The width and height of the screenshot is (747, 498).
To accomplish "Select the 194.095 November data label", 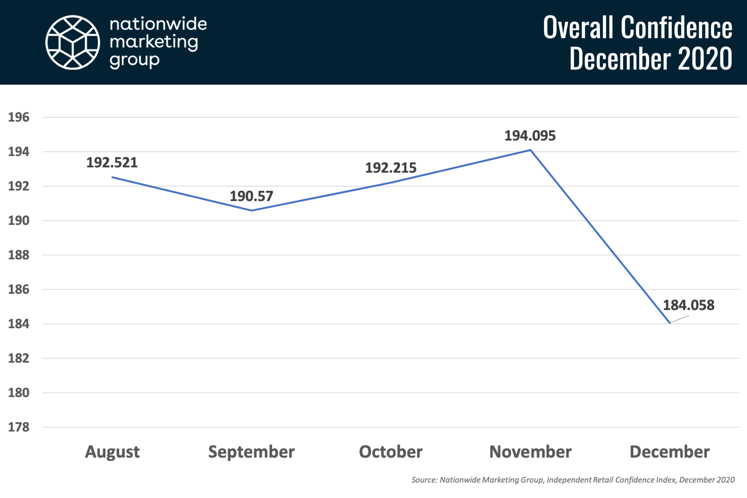I will [530, 136].
